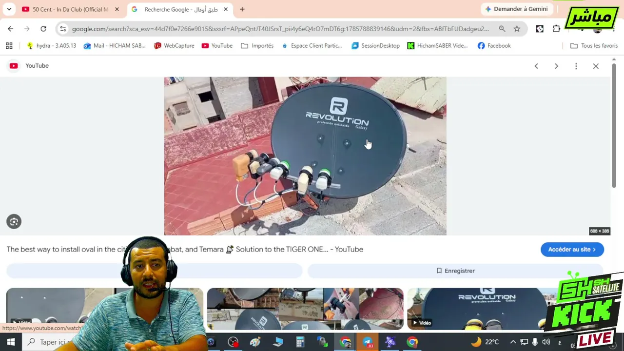Open the Windows Start menu
Viewport: 624px width, 351px height.
[11, 342]
